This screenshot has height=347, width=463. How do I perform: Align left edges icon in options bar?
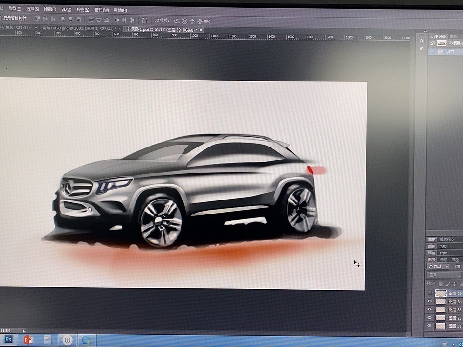coord(63,19)
